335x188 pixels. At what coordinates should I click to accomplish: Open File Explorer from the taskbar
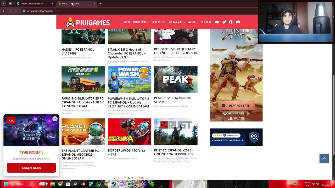click(52, 184)
